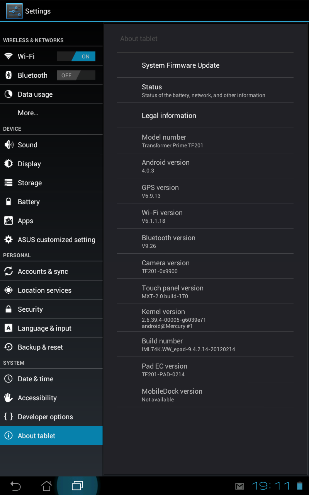Open Accounts & sync settings
This screenshot has width=309, height=495.
coord(51,271)
